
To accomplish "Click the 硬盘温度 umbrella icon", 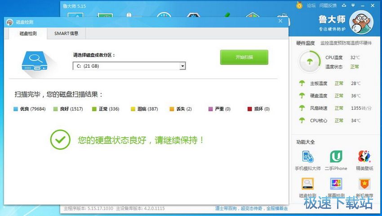I will tap(302, 96).
